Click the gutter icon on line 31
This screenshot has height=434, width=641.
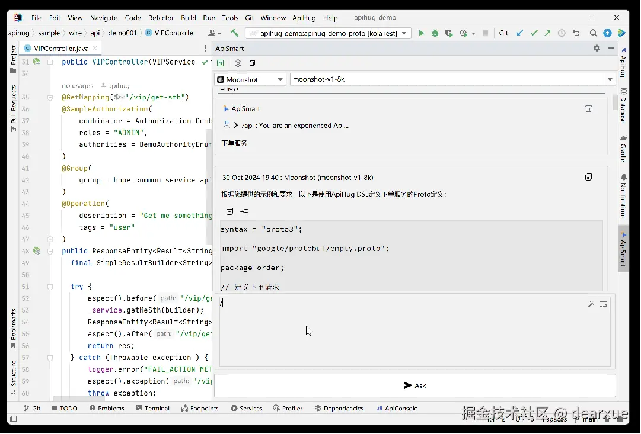click(37, 62)
